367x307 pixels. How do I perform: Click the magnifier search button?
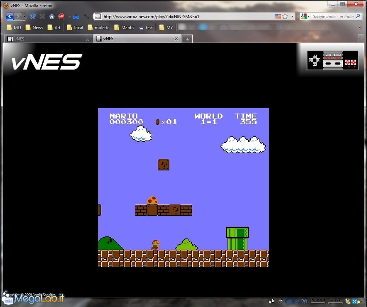tap(357, 16)
